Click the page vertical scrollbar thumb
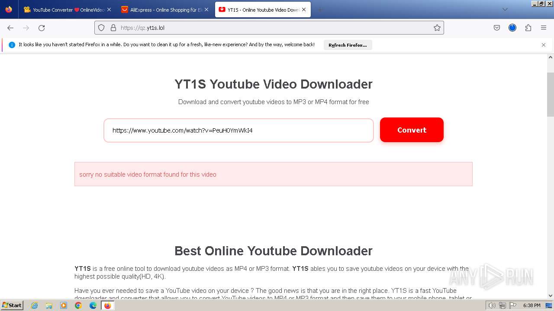Image resolution: width=554 pixels, height=311 pixels. 551,95
